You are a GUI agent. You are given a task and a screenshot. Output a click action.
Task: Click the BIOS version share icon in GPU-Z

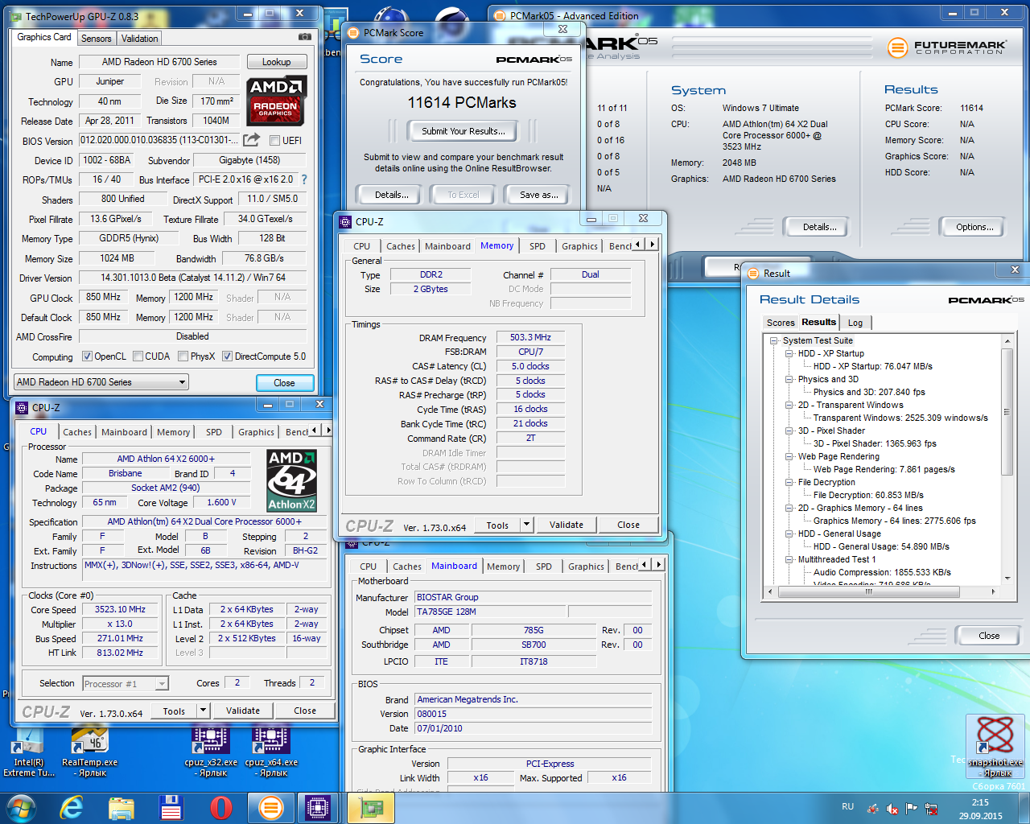(x=252, y=139)
